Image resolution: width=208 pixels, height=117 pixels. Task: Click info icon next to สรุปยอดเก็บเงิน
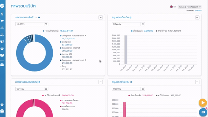tap(131, 18)
